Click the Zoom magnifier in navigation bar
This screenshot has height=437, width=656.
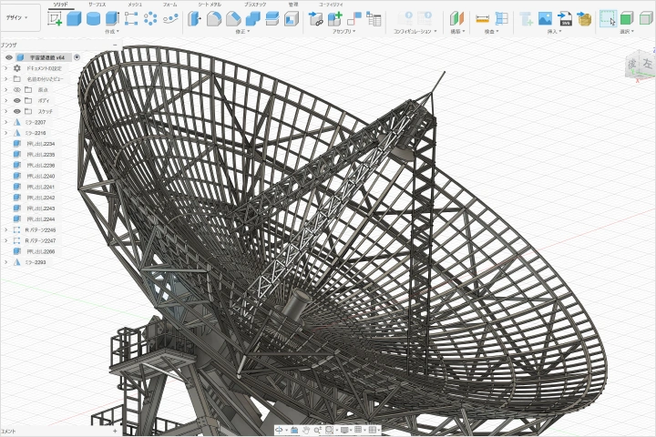coord(318,430)
